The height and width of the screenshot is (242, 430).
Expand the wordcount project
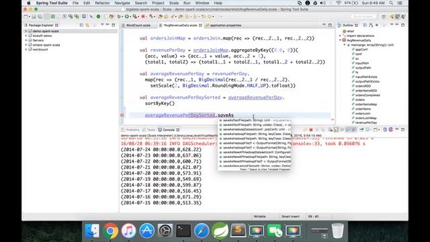[26, 49]
